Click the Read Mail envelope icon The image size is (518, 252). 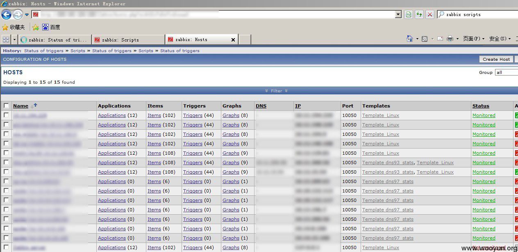(440, 39)
